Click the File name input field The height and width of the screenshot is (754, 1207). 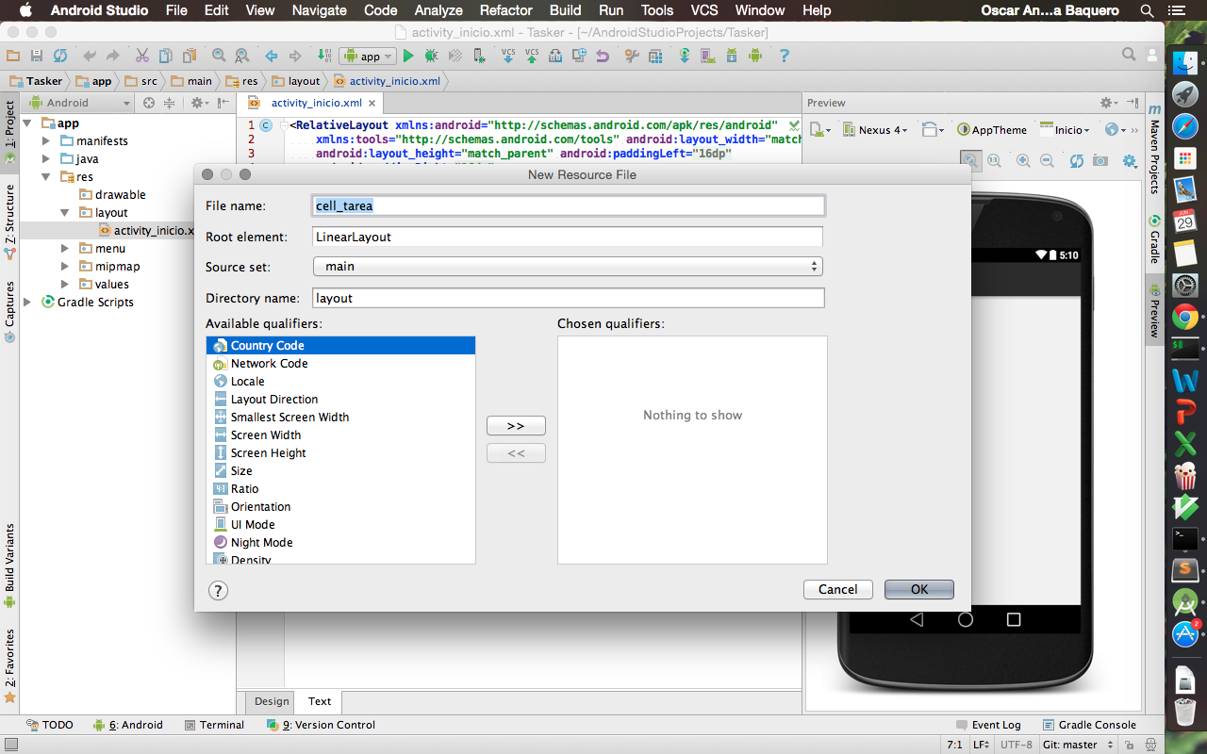[x=569, y=205]
